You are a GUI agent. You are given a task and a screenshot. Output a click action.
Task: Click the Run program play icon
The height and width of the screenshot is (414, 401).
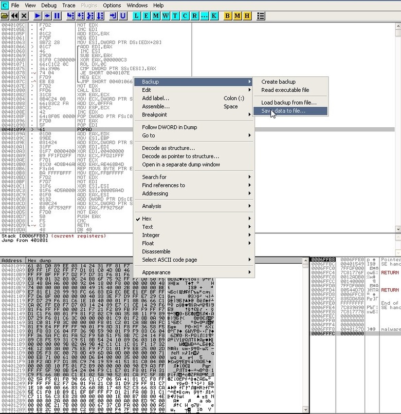(38, 16)
